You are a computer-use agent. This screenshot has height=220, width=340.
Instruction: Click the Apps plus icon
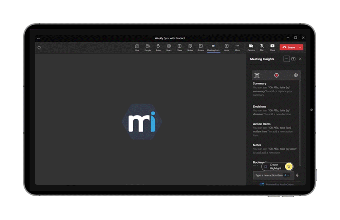[226, 47]
